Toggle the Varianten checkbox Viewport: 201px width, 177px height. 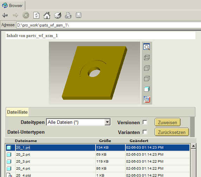tap(145, 132)
